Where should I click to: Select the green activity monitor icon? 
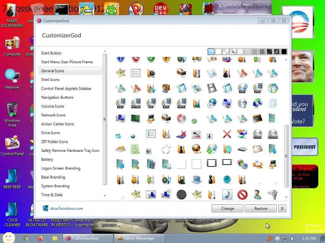click(x=136, y=119)
